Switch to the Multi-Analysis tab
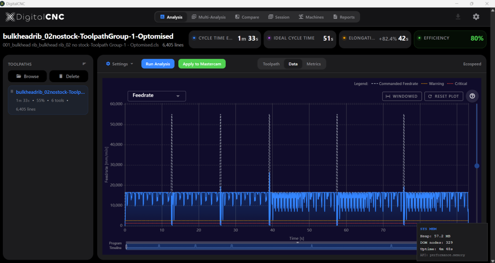 pyautogui.click(x=209, y=17)
